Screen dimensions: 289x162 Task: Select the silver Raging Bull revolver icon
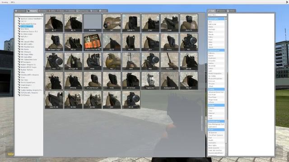pyautogui.click(x=150, y=81)
